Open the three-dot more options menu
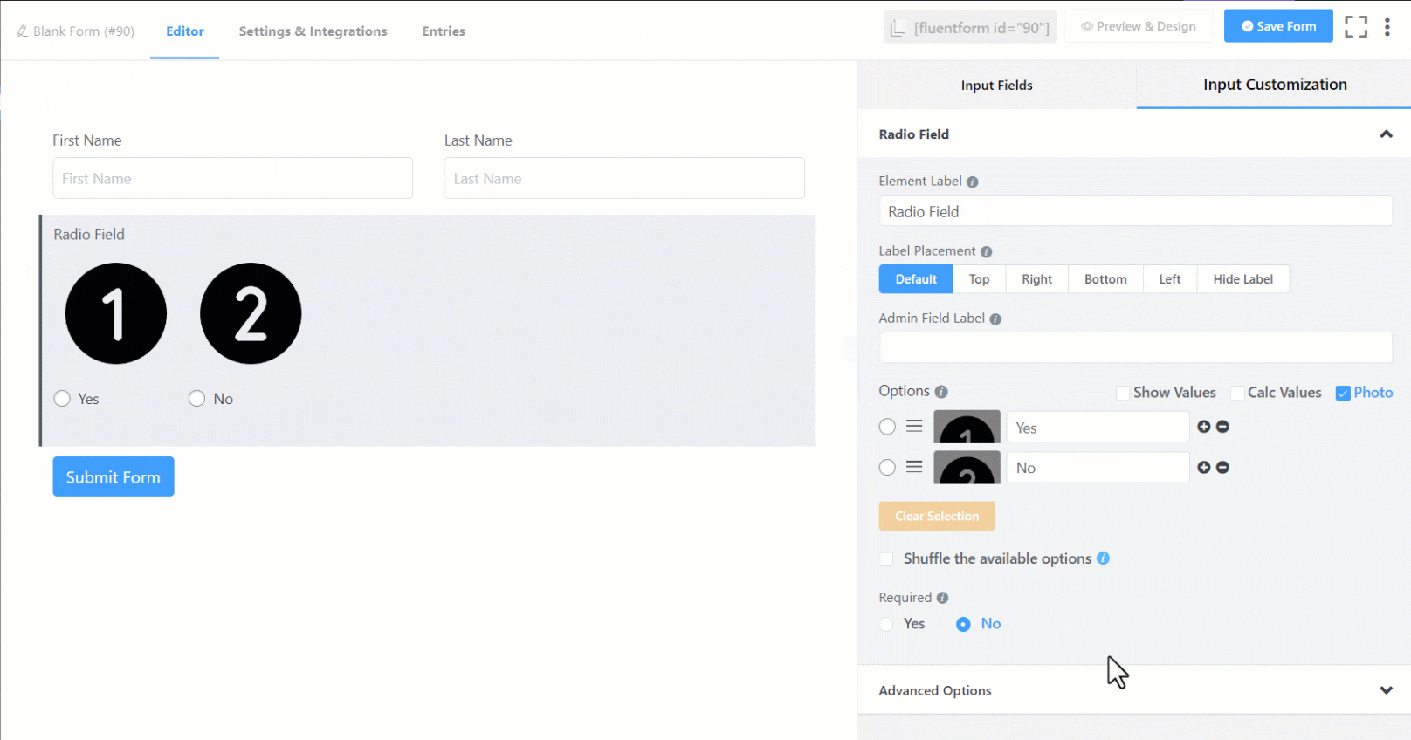The image size is (1411, 740). coord(1387,27)
